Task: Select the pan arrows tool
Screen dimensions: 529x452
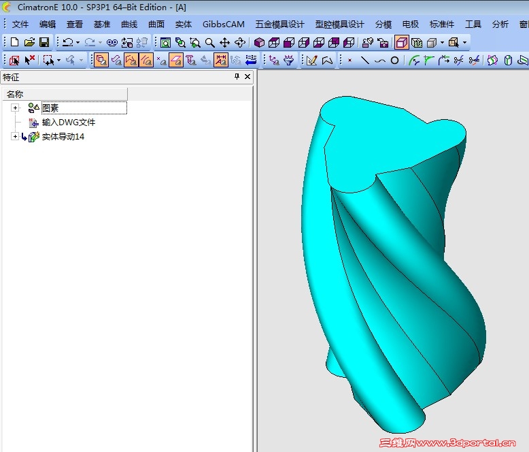Action: [224, 43]
